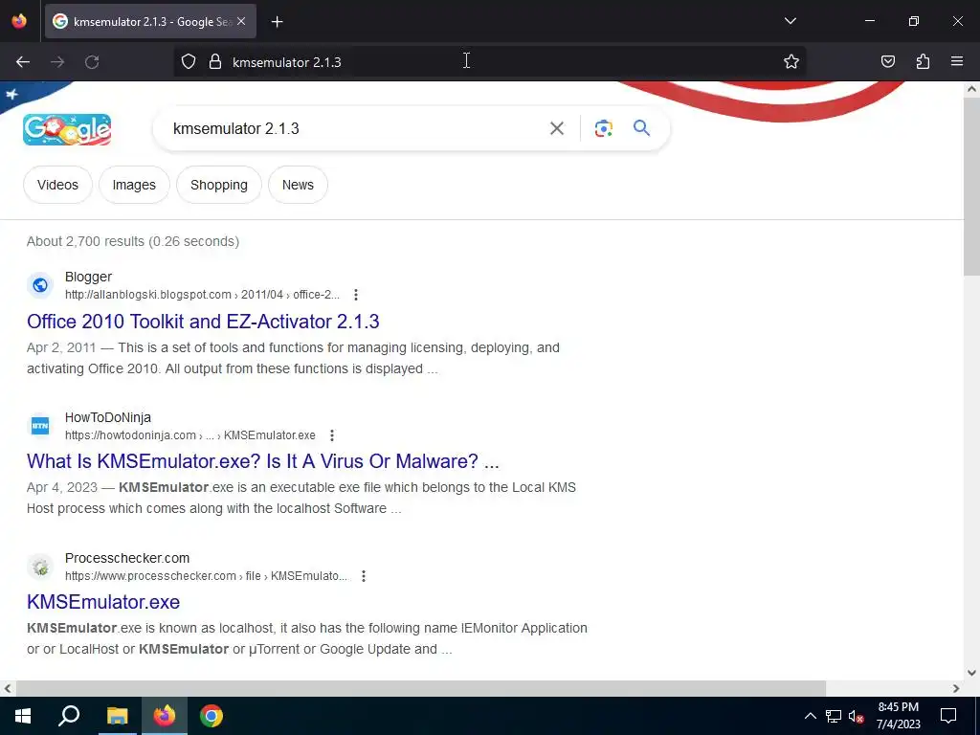Click the network status tray icon
The width and height of the screenshot is (980, 735).
click(834, 716)
